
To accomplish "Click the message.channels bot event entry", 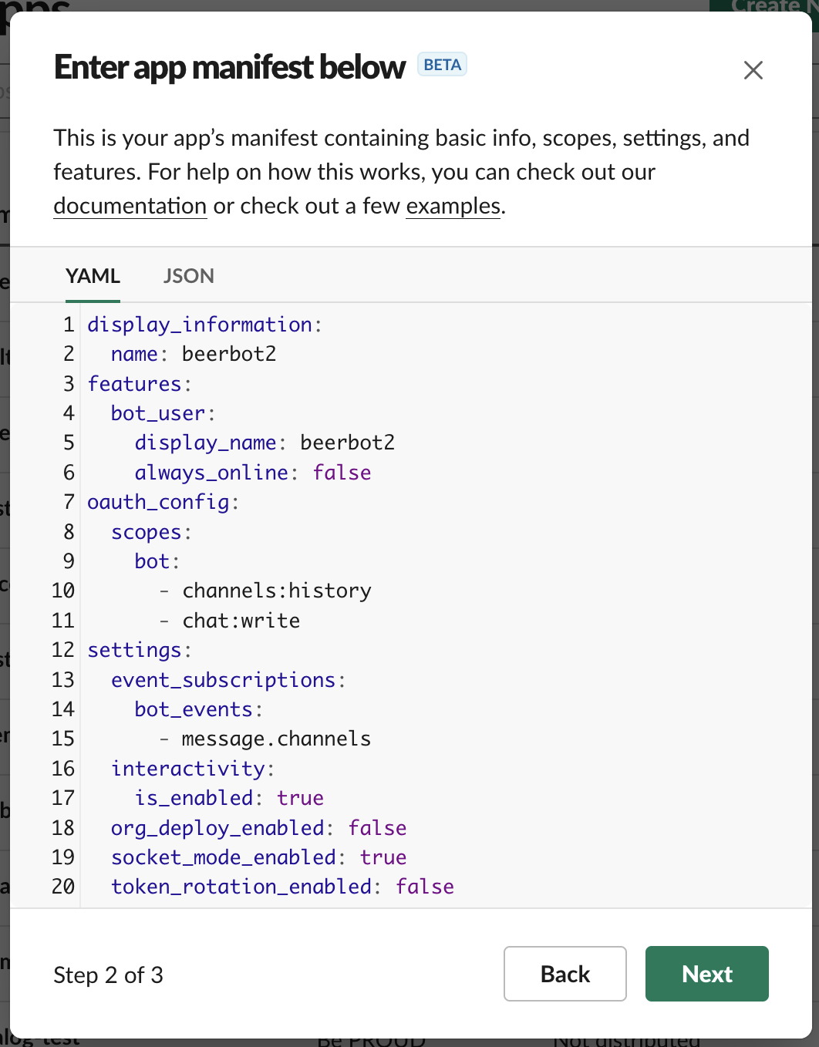I will pyautogui.click(x=275, y=739).
